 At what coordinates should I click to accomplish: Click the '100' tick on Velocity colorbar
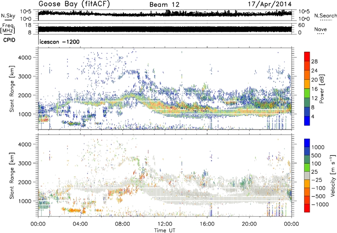point(316,164)
